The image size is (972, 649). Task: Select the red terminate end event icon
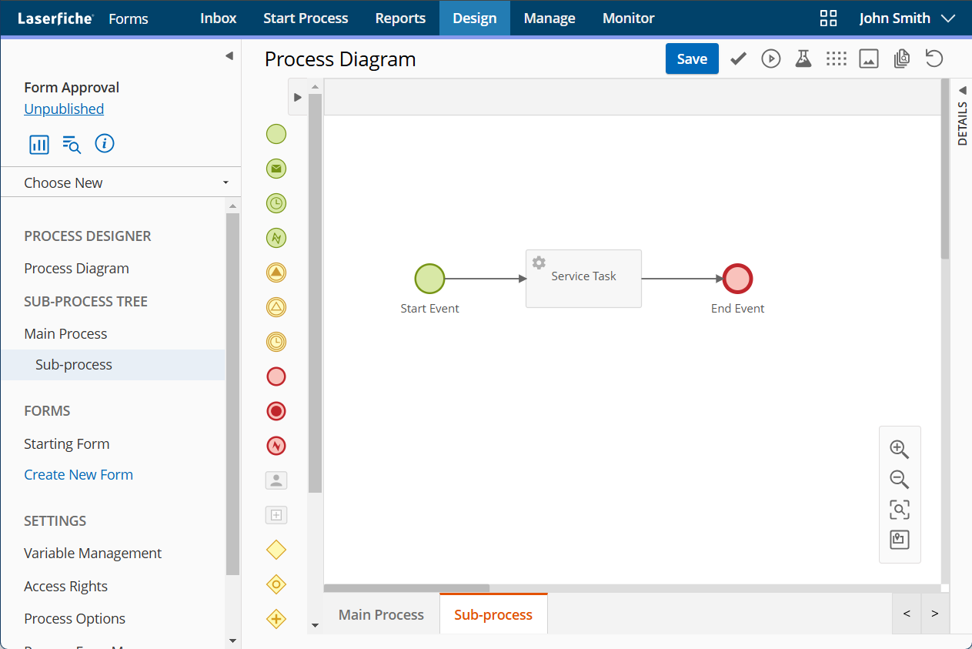tap(276, 410)
